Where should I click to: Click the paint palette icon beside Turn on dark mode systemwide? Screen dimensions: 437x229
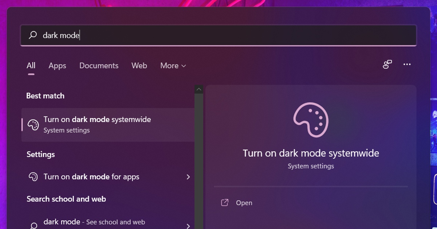[x=33, y=124]
